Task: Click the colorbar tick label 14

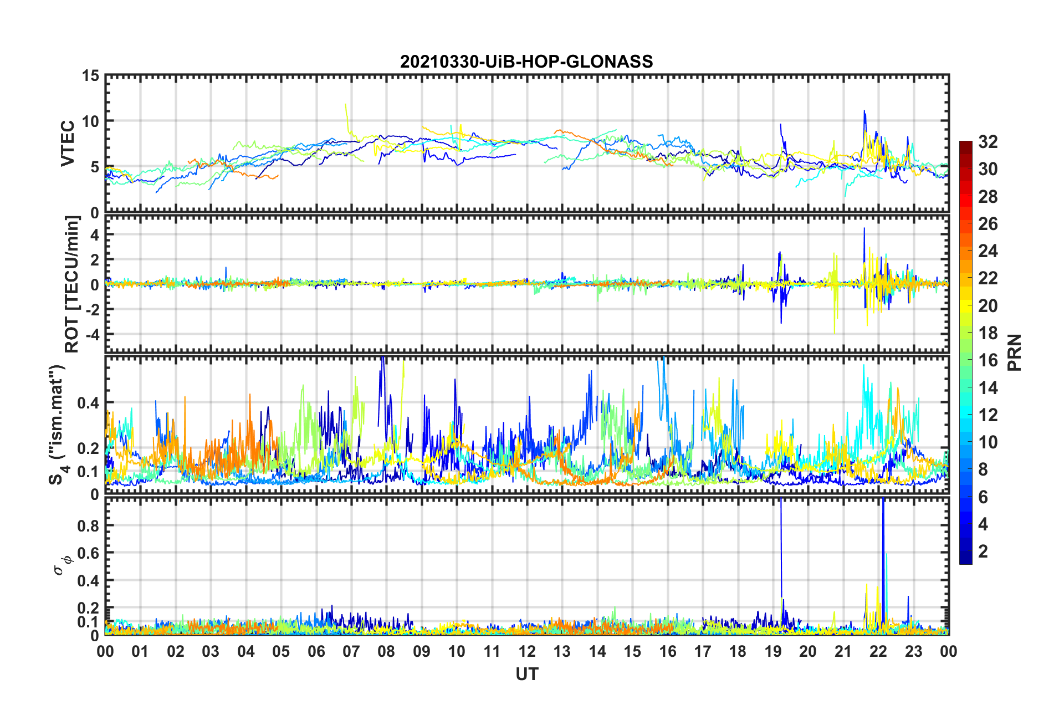Action: pyautogui.click(x=988, y=388)
